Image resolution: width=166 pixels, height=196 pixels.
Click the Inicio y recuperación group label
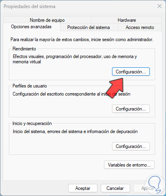coord(32,123)
